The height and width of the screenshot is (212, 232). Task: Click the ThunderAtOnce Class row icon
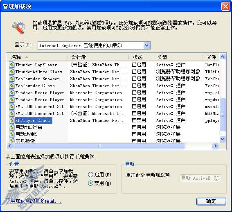click(x=11, y=72)
